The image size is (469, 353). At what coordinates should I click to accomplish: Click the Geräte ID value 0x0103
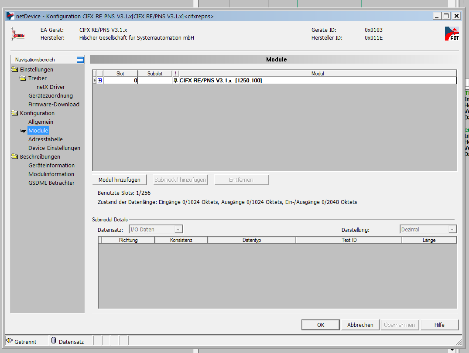click(373, 30)
